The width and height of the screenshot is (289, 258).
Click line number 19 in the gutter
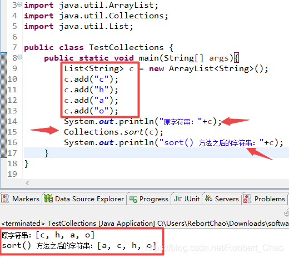[12, 174]
